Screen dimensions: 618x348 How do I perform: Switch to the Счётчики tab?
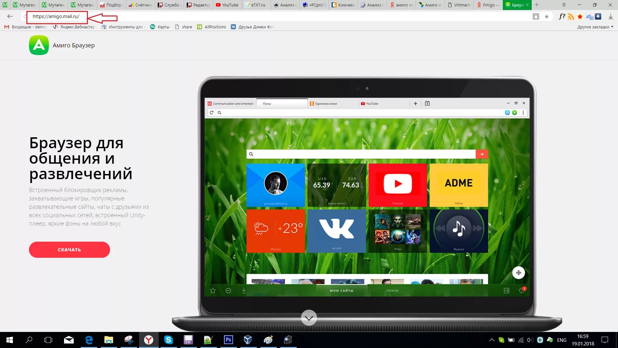point(140,5)
